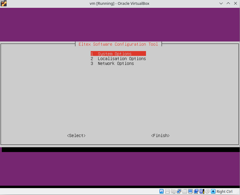Close the VirtualBox VM window

coord(235,3)
